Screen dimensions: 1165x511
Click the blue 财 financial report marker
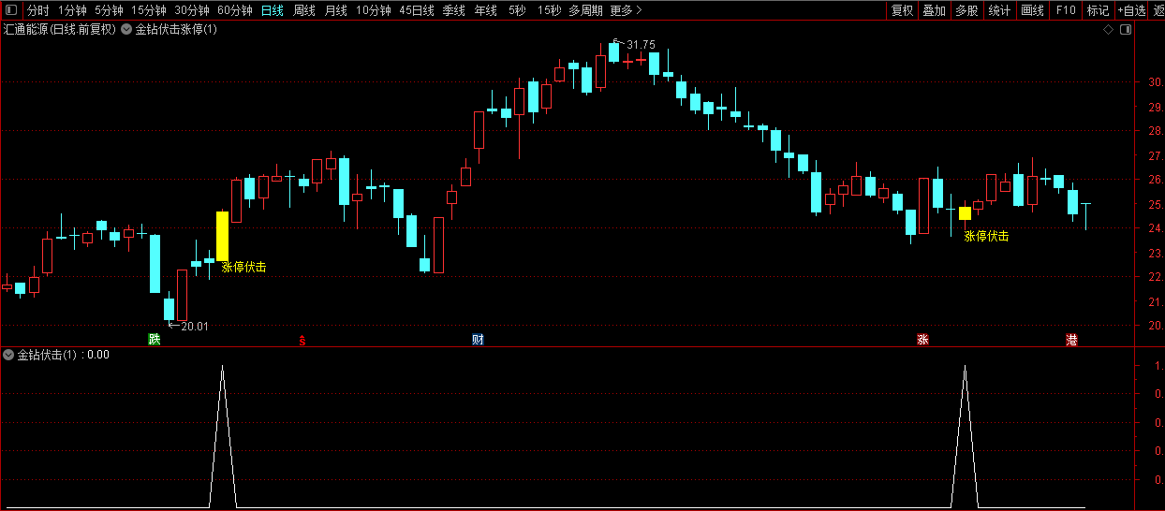click(x=478, y=339)
